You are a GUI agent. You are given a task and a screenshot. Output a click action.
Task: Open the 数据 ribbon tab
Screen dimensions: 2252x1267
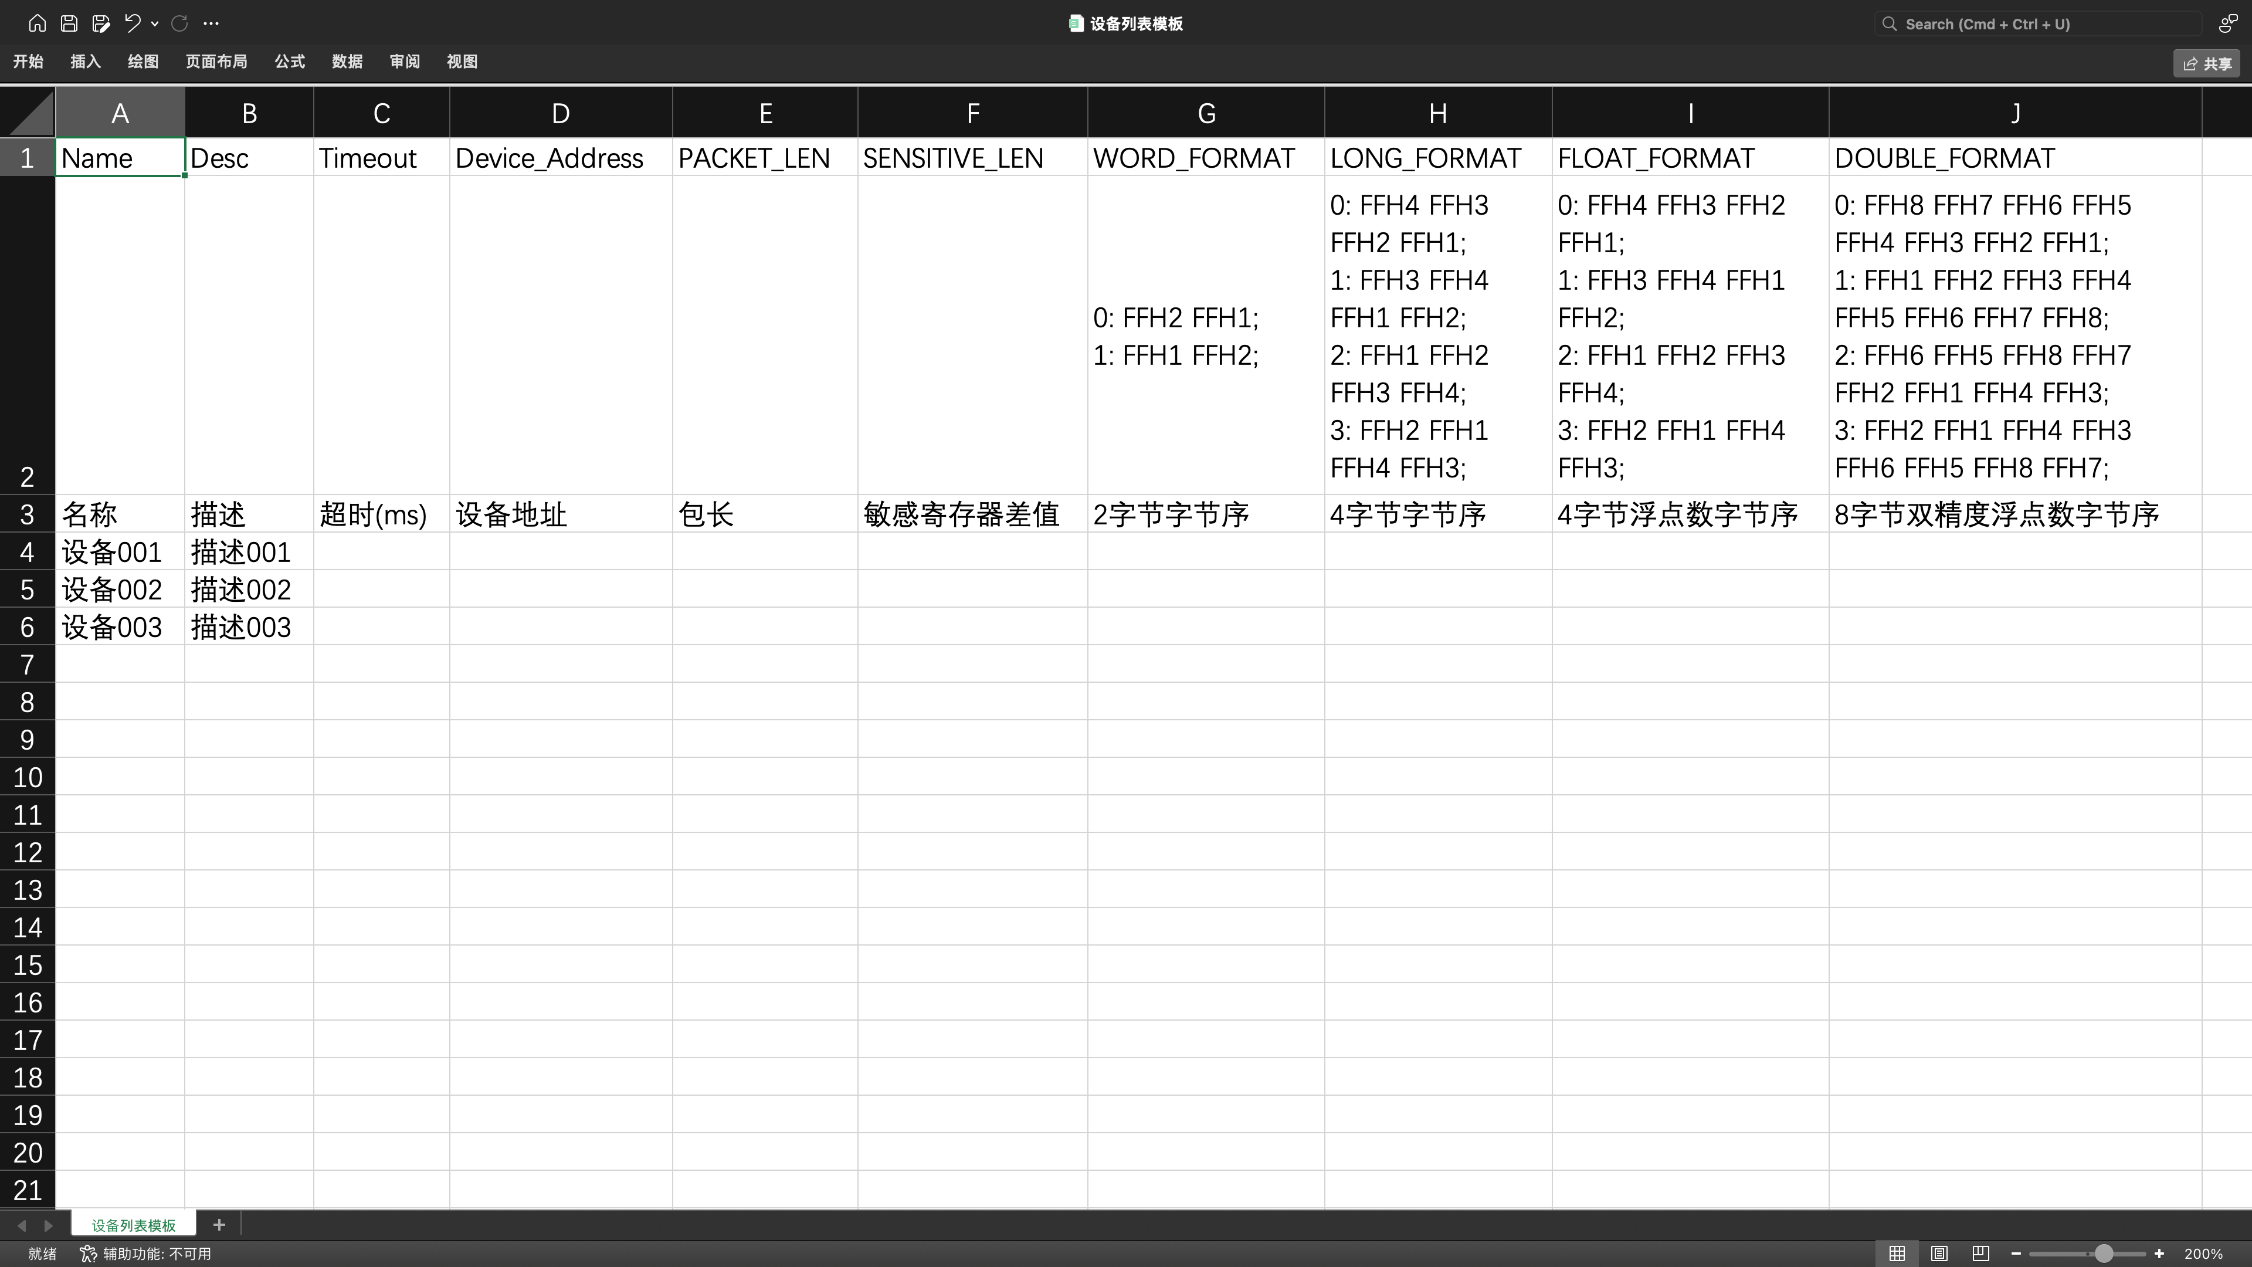(x=346, y=61)
